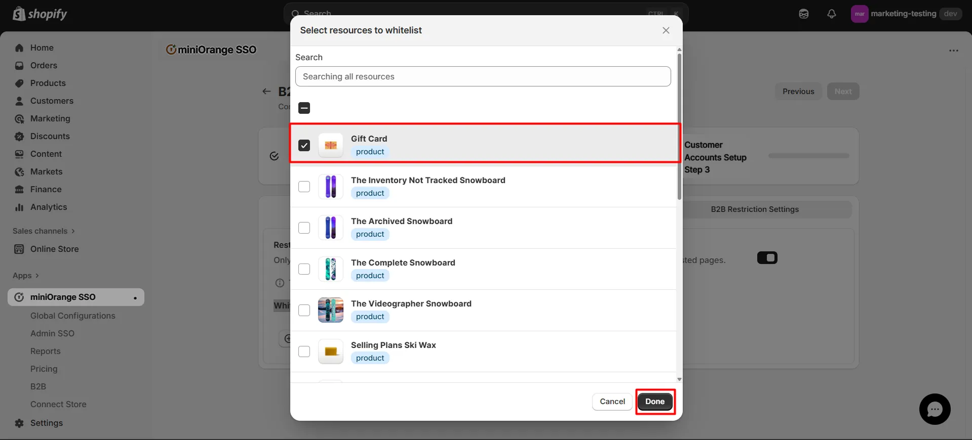Click the Discounts badge icon
The image size is (972, 440).
click(19, 136)
